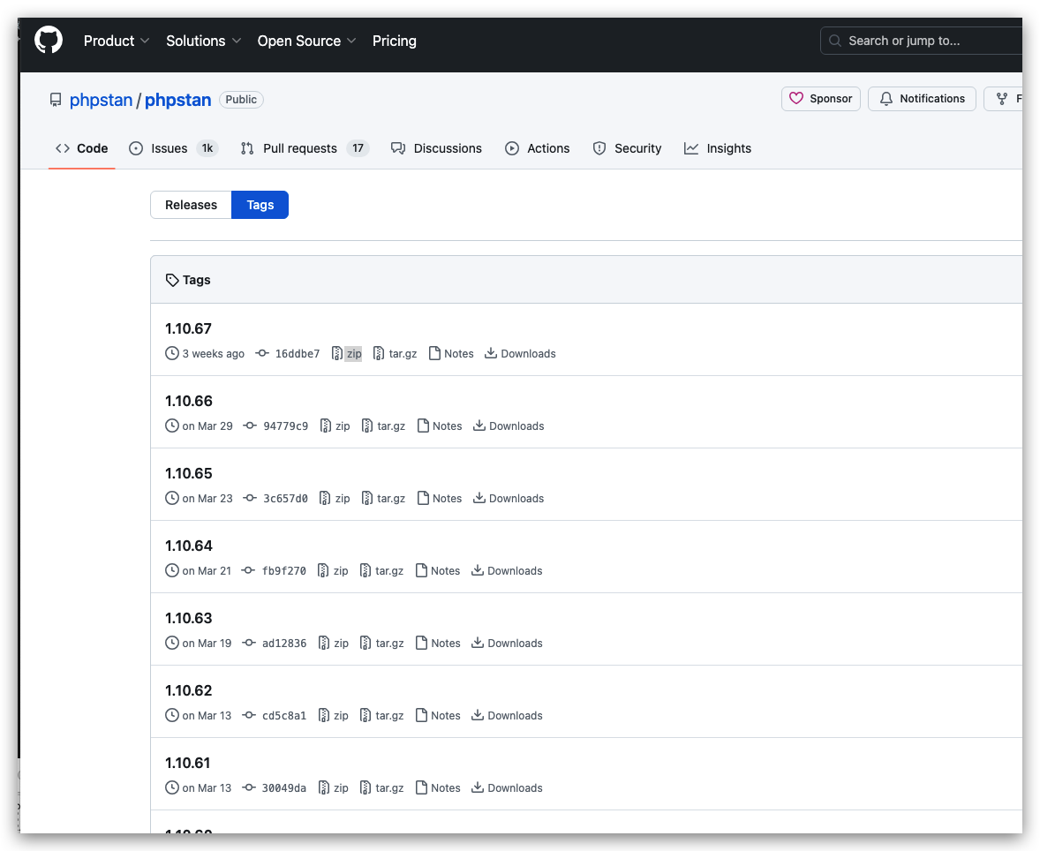Open the Actions tab
Viewport: 1040px width, 851px height.
coord(538,148)
